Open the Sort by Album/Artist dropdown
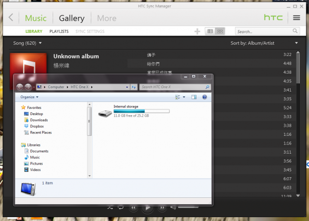Screen dimensions: 309x221 point(264,43)
